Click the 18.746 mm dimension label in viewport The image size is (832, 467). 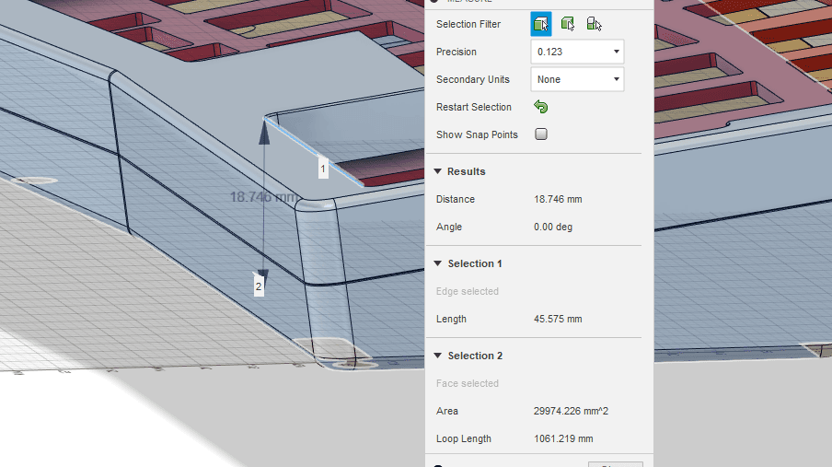click(262, 196)
